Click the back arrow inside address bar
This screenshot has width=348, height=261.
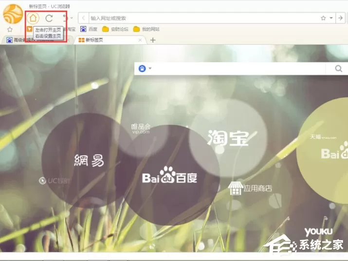pos(83,18)
